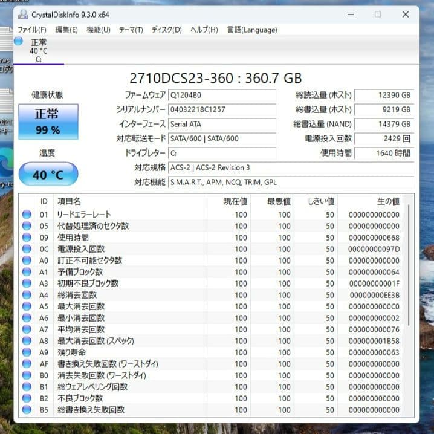Minimize the CrystalDiskInfo window

coord(351,15)
